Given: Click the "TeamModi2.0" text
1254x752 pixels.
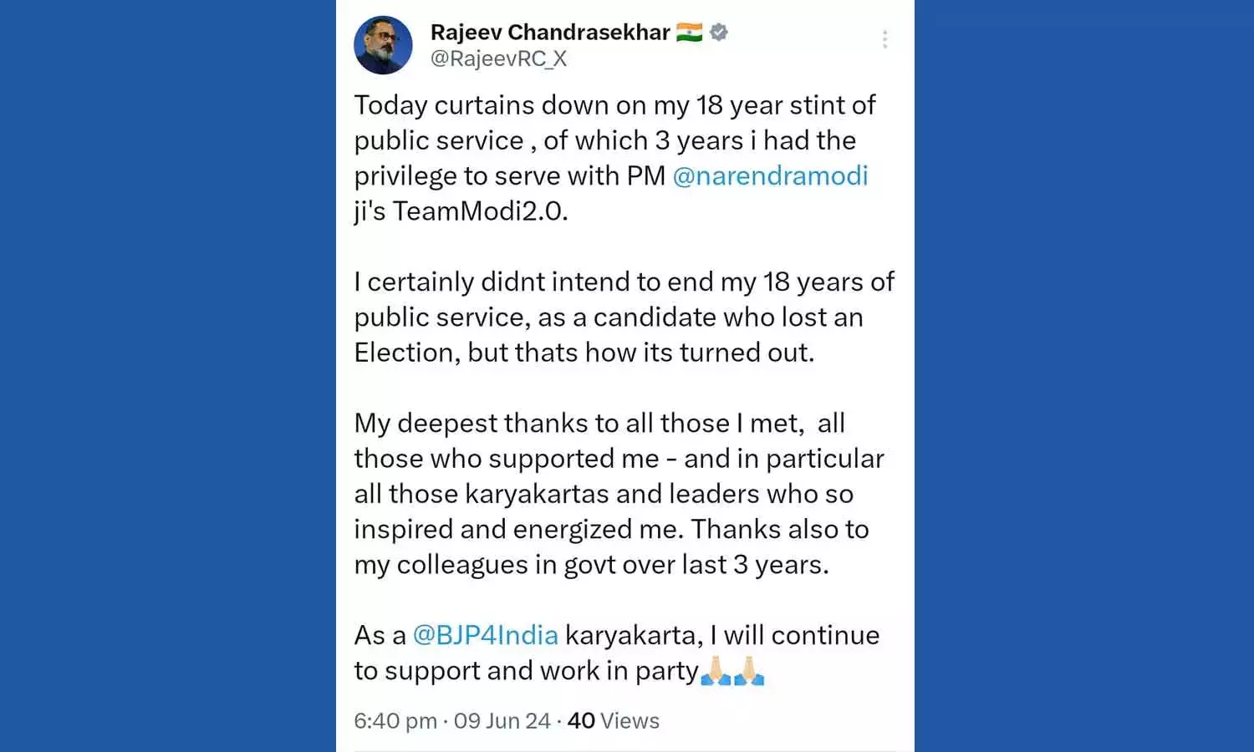Looking at the screenshot, I should coord(480,211).
